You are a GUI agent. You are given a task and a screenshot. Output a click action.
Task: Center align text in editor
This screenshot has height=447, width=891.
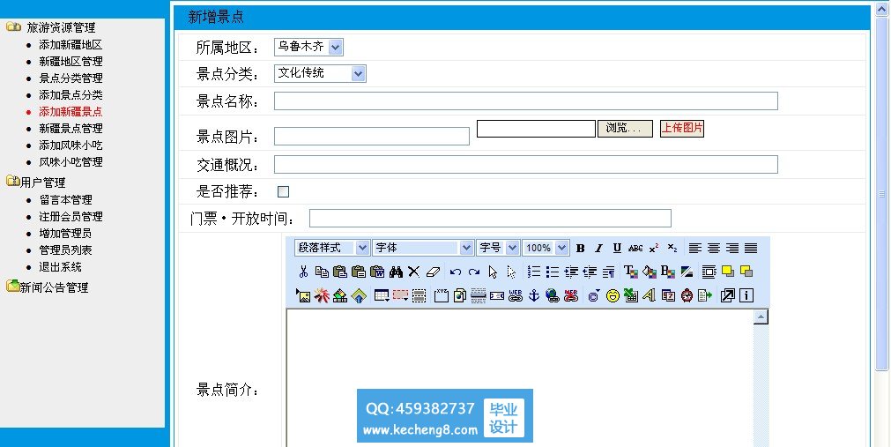714,248
